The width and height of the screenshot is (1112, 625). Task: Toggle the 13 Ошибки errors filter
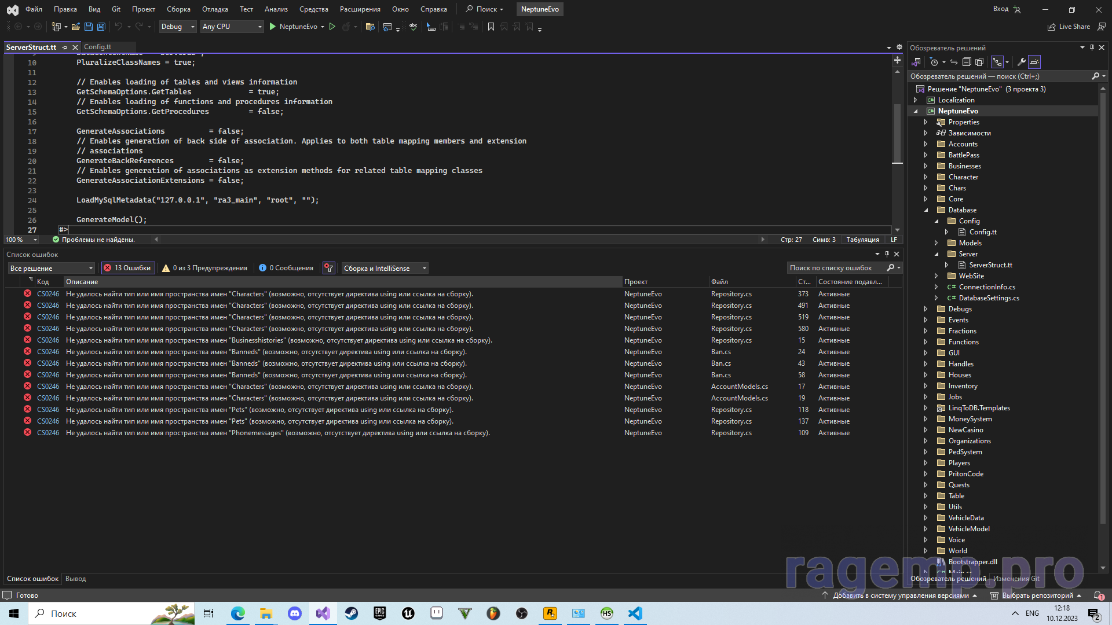point(127,268)
